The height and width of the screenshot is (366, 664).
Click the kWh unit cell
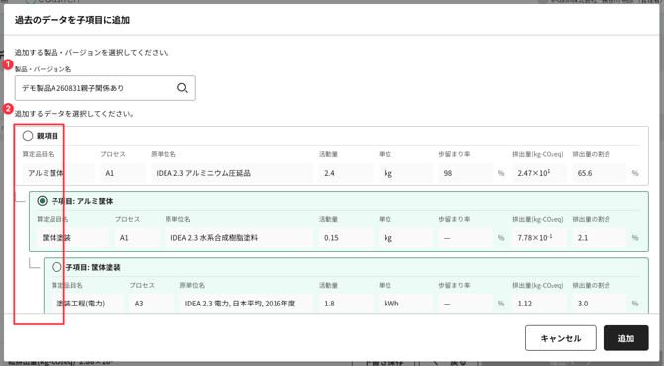click(x=405, y=304)
